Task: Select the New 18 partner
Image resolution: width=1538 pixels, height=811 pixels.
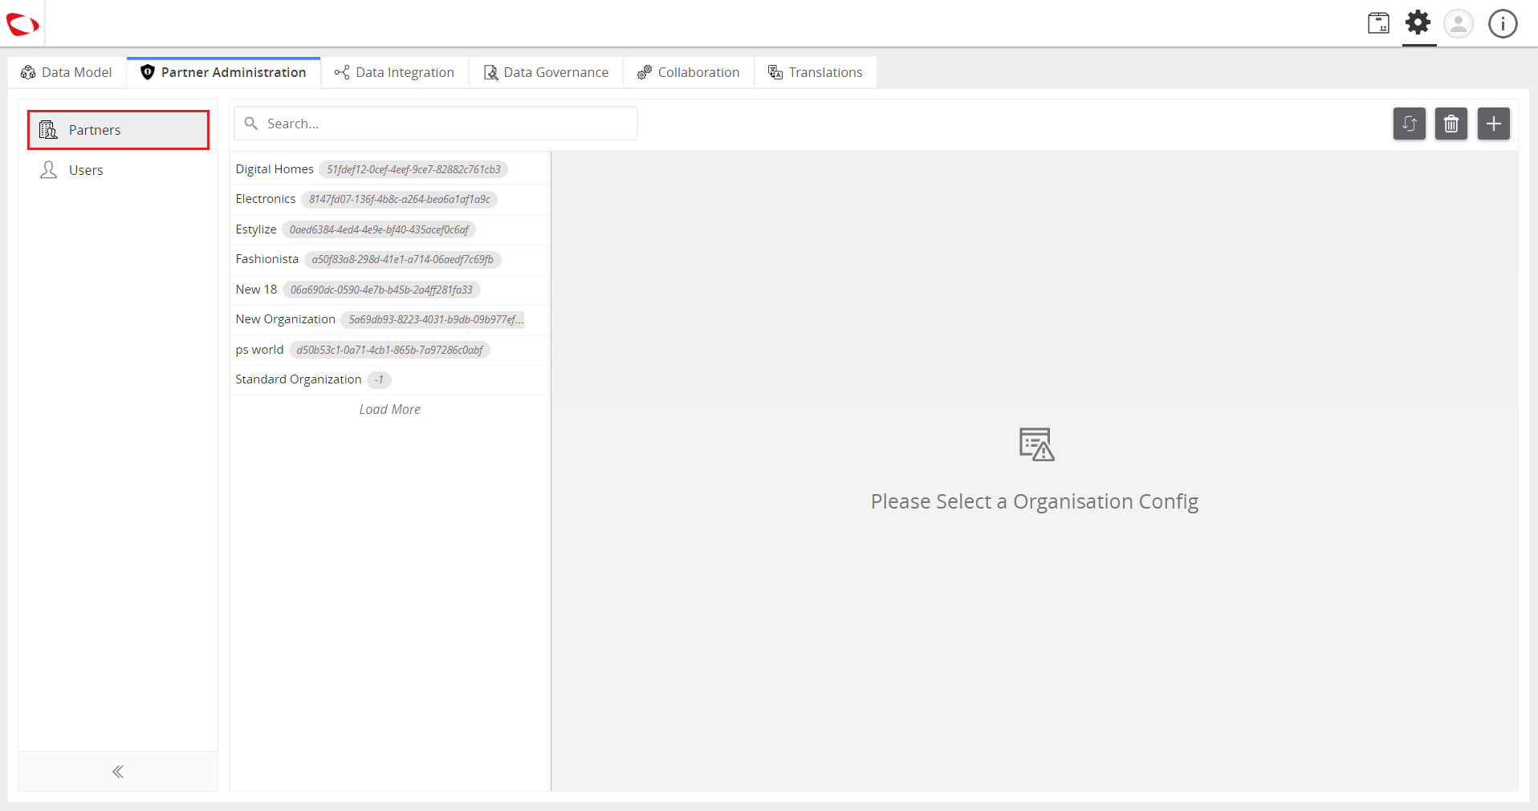Action: [390, 290]
